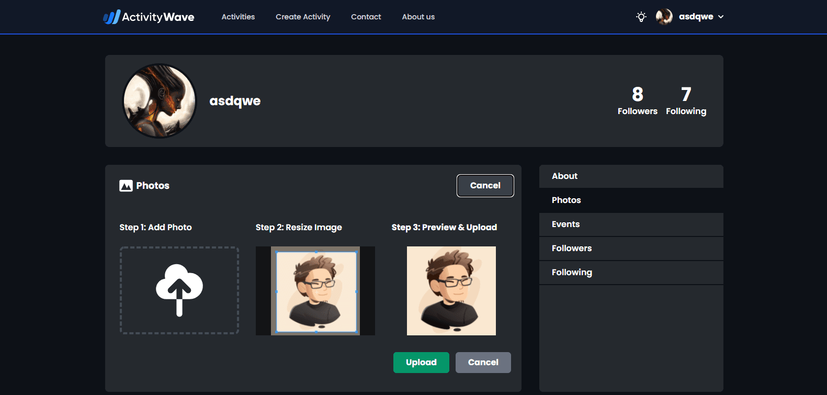Click the right edge crop handle

point(356,291)
